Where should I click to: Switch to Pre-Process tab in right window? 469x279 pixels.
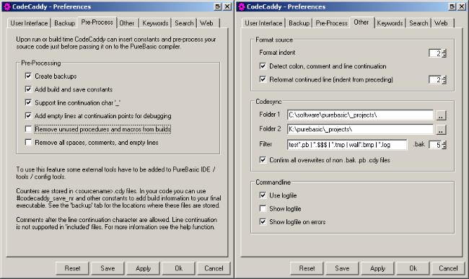(331, 23)
